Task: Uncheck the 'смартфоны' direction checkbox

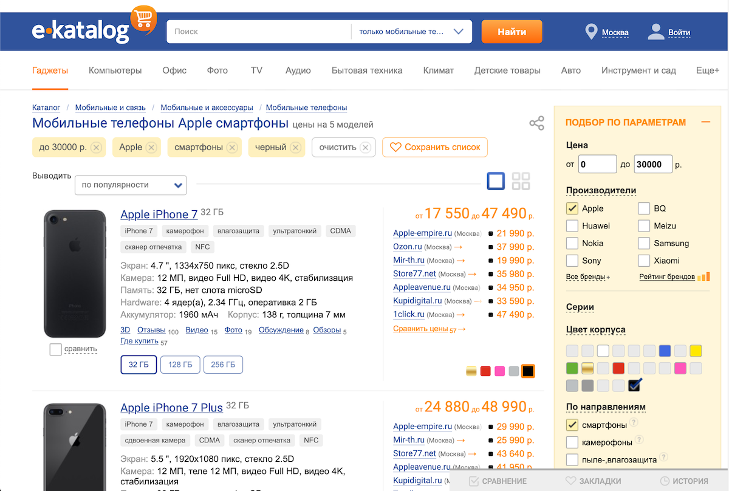Action: 572,425
